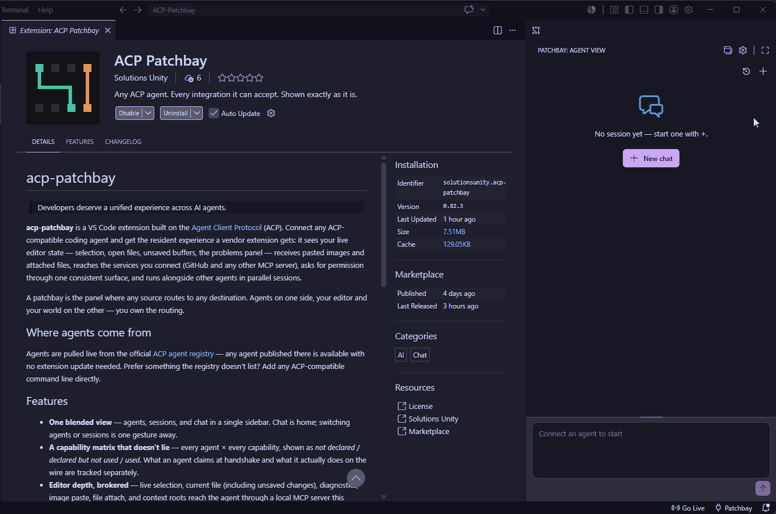Show session history in Patchbay panel

[x=746, y=71]
